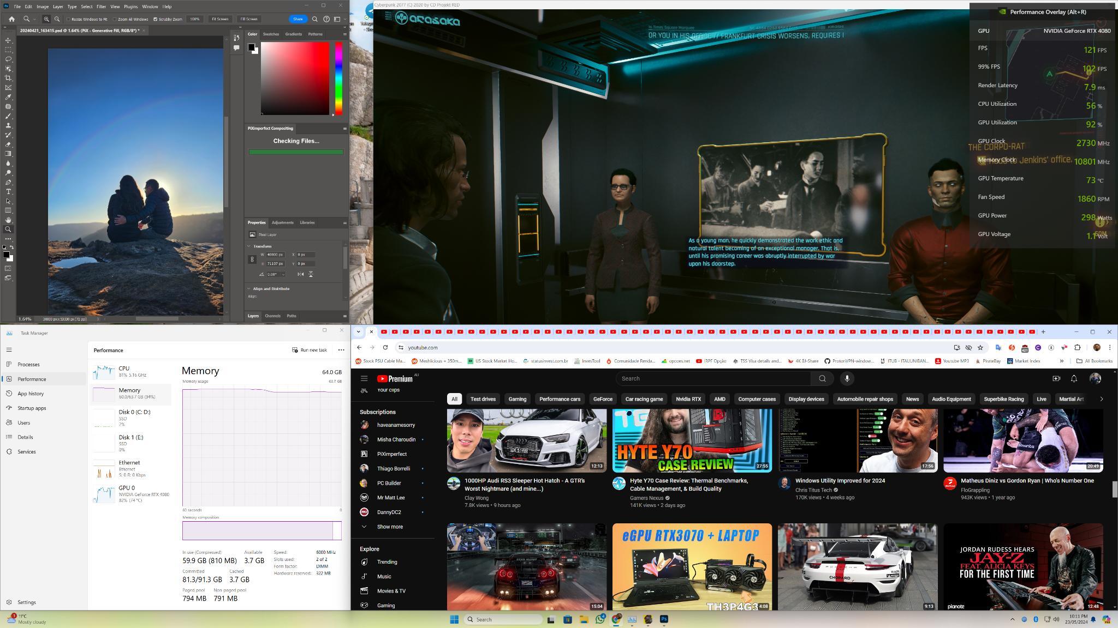Open Chrome Extensions puzzle icon
Screen dimensions: 1118x628
[1078, 347]
